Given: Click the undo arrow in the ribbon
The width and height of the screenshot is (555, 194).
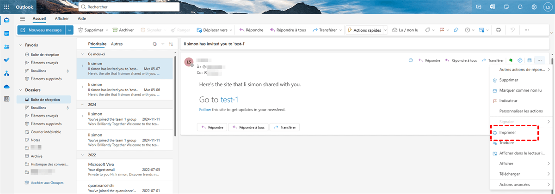Looking at the screenshot, I should (512, 30).
